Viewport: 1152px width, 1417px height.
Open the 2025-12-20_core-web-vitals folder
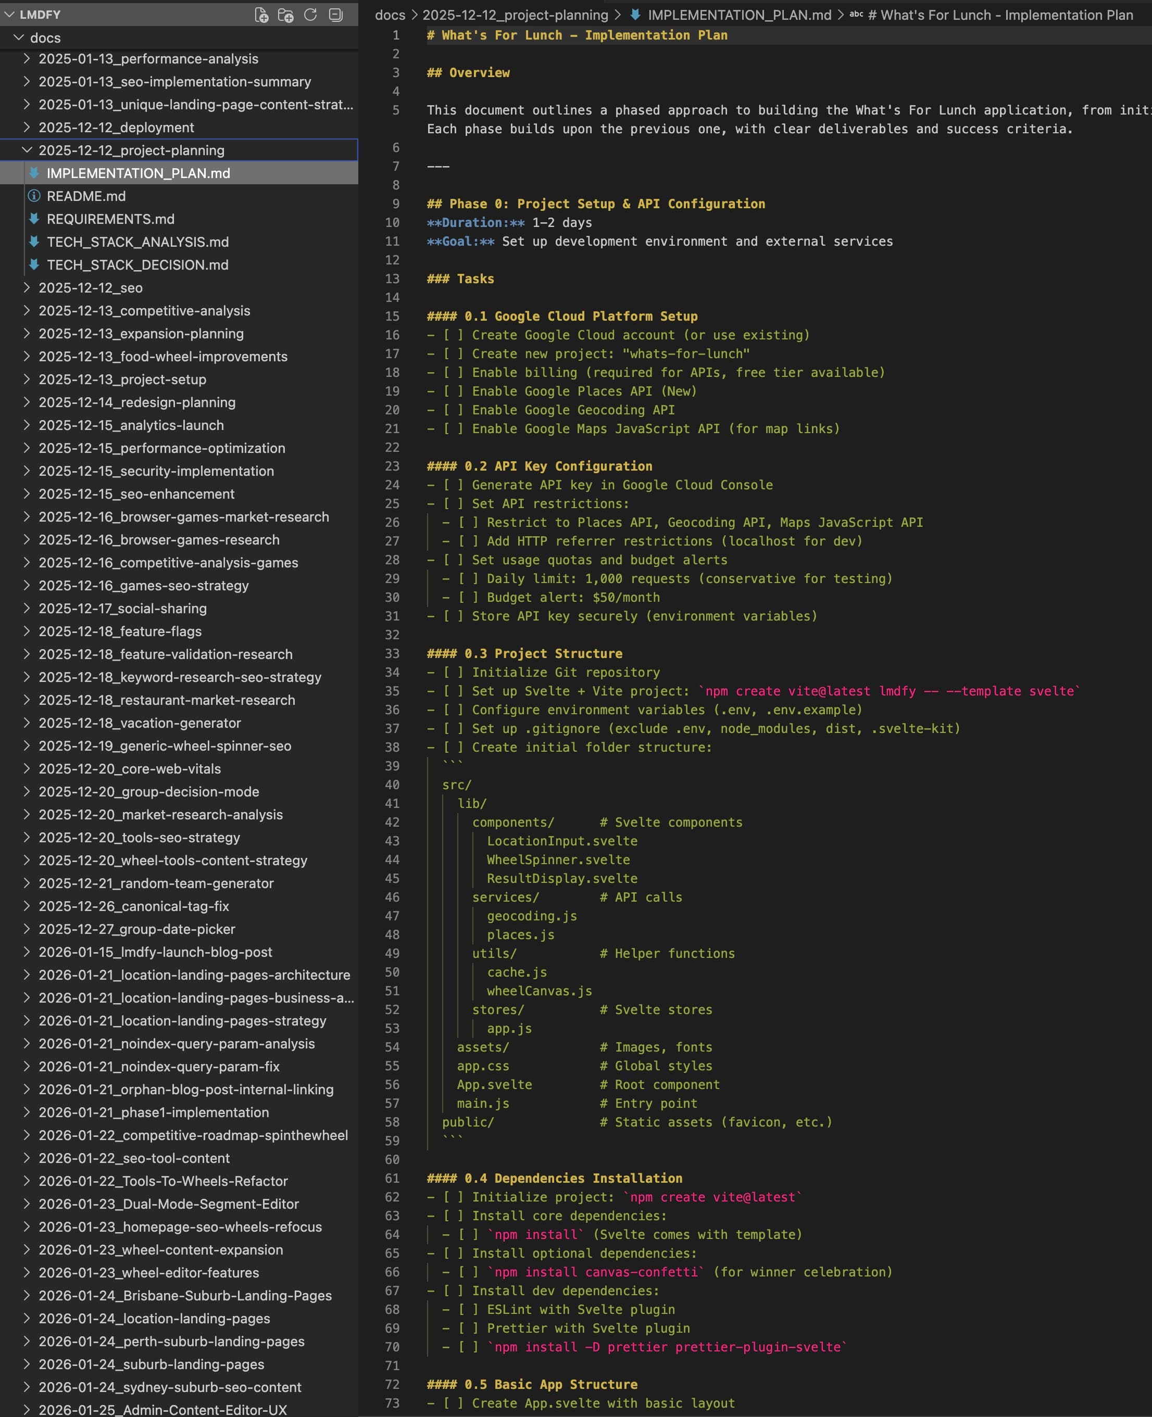click(129, 768)
